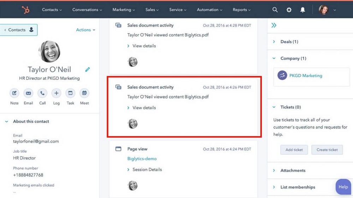Open the Marketing navigation menu

(124, 10)
